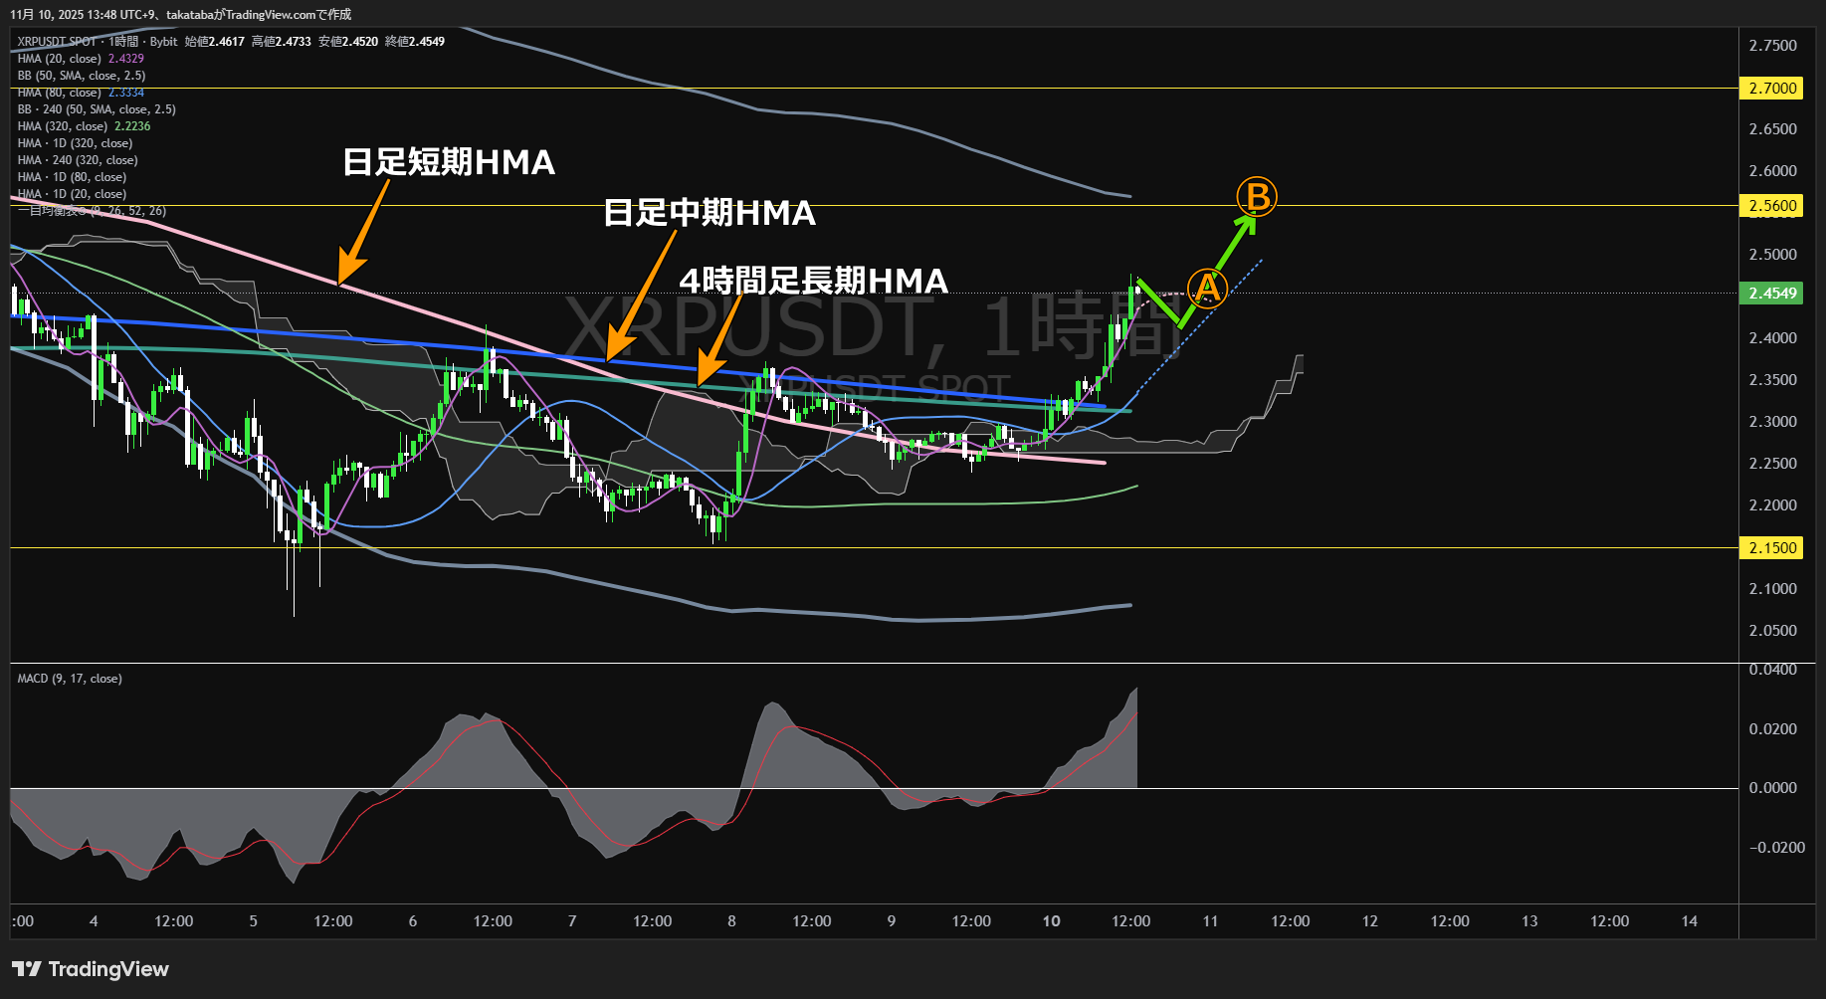The image size is (1826, 999).
Task: Click day 5 on the time axis
Action: (x=253, y=921)
